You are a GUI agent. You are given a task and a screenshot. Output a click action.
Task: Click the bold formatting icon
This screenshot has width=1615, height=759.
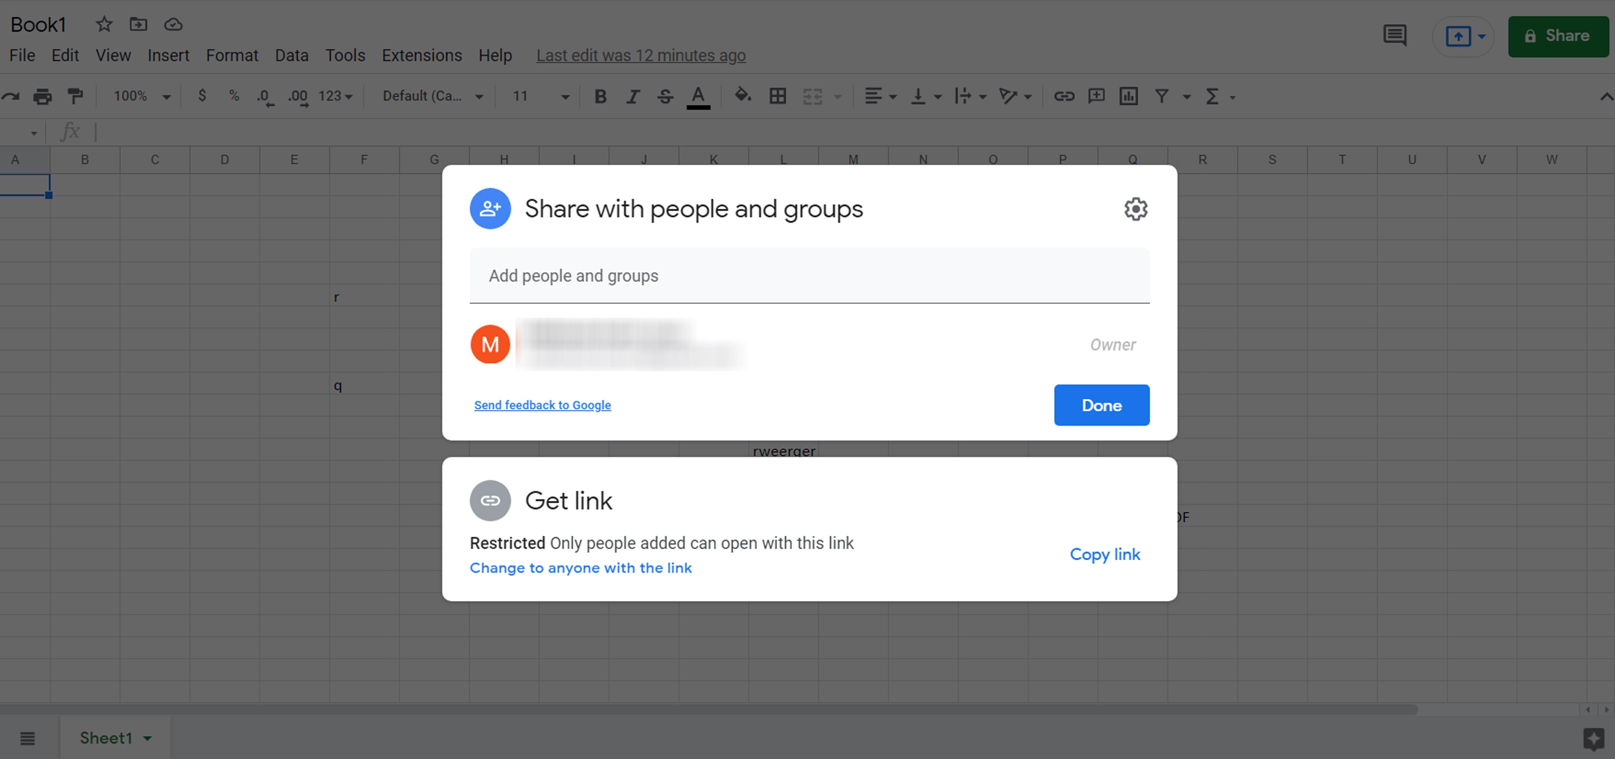click(x=600, y=96)
